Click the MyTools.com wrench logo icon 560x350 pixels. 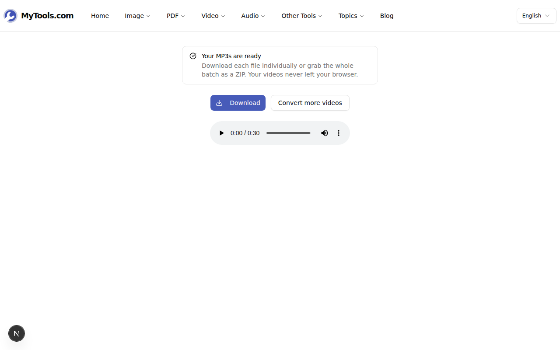[10, 16]
